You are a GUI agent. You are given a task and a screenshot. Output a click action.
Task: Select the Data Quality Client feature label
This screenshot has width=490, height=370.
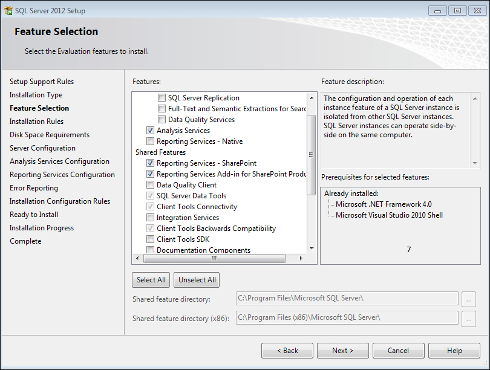point(186,185)
